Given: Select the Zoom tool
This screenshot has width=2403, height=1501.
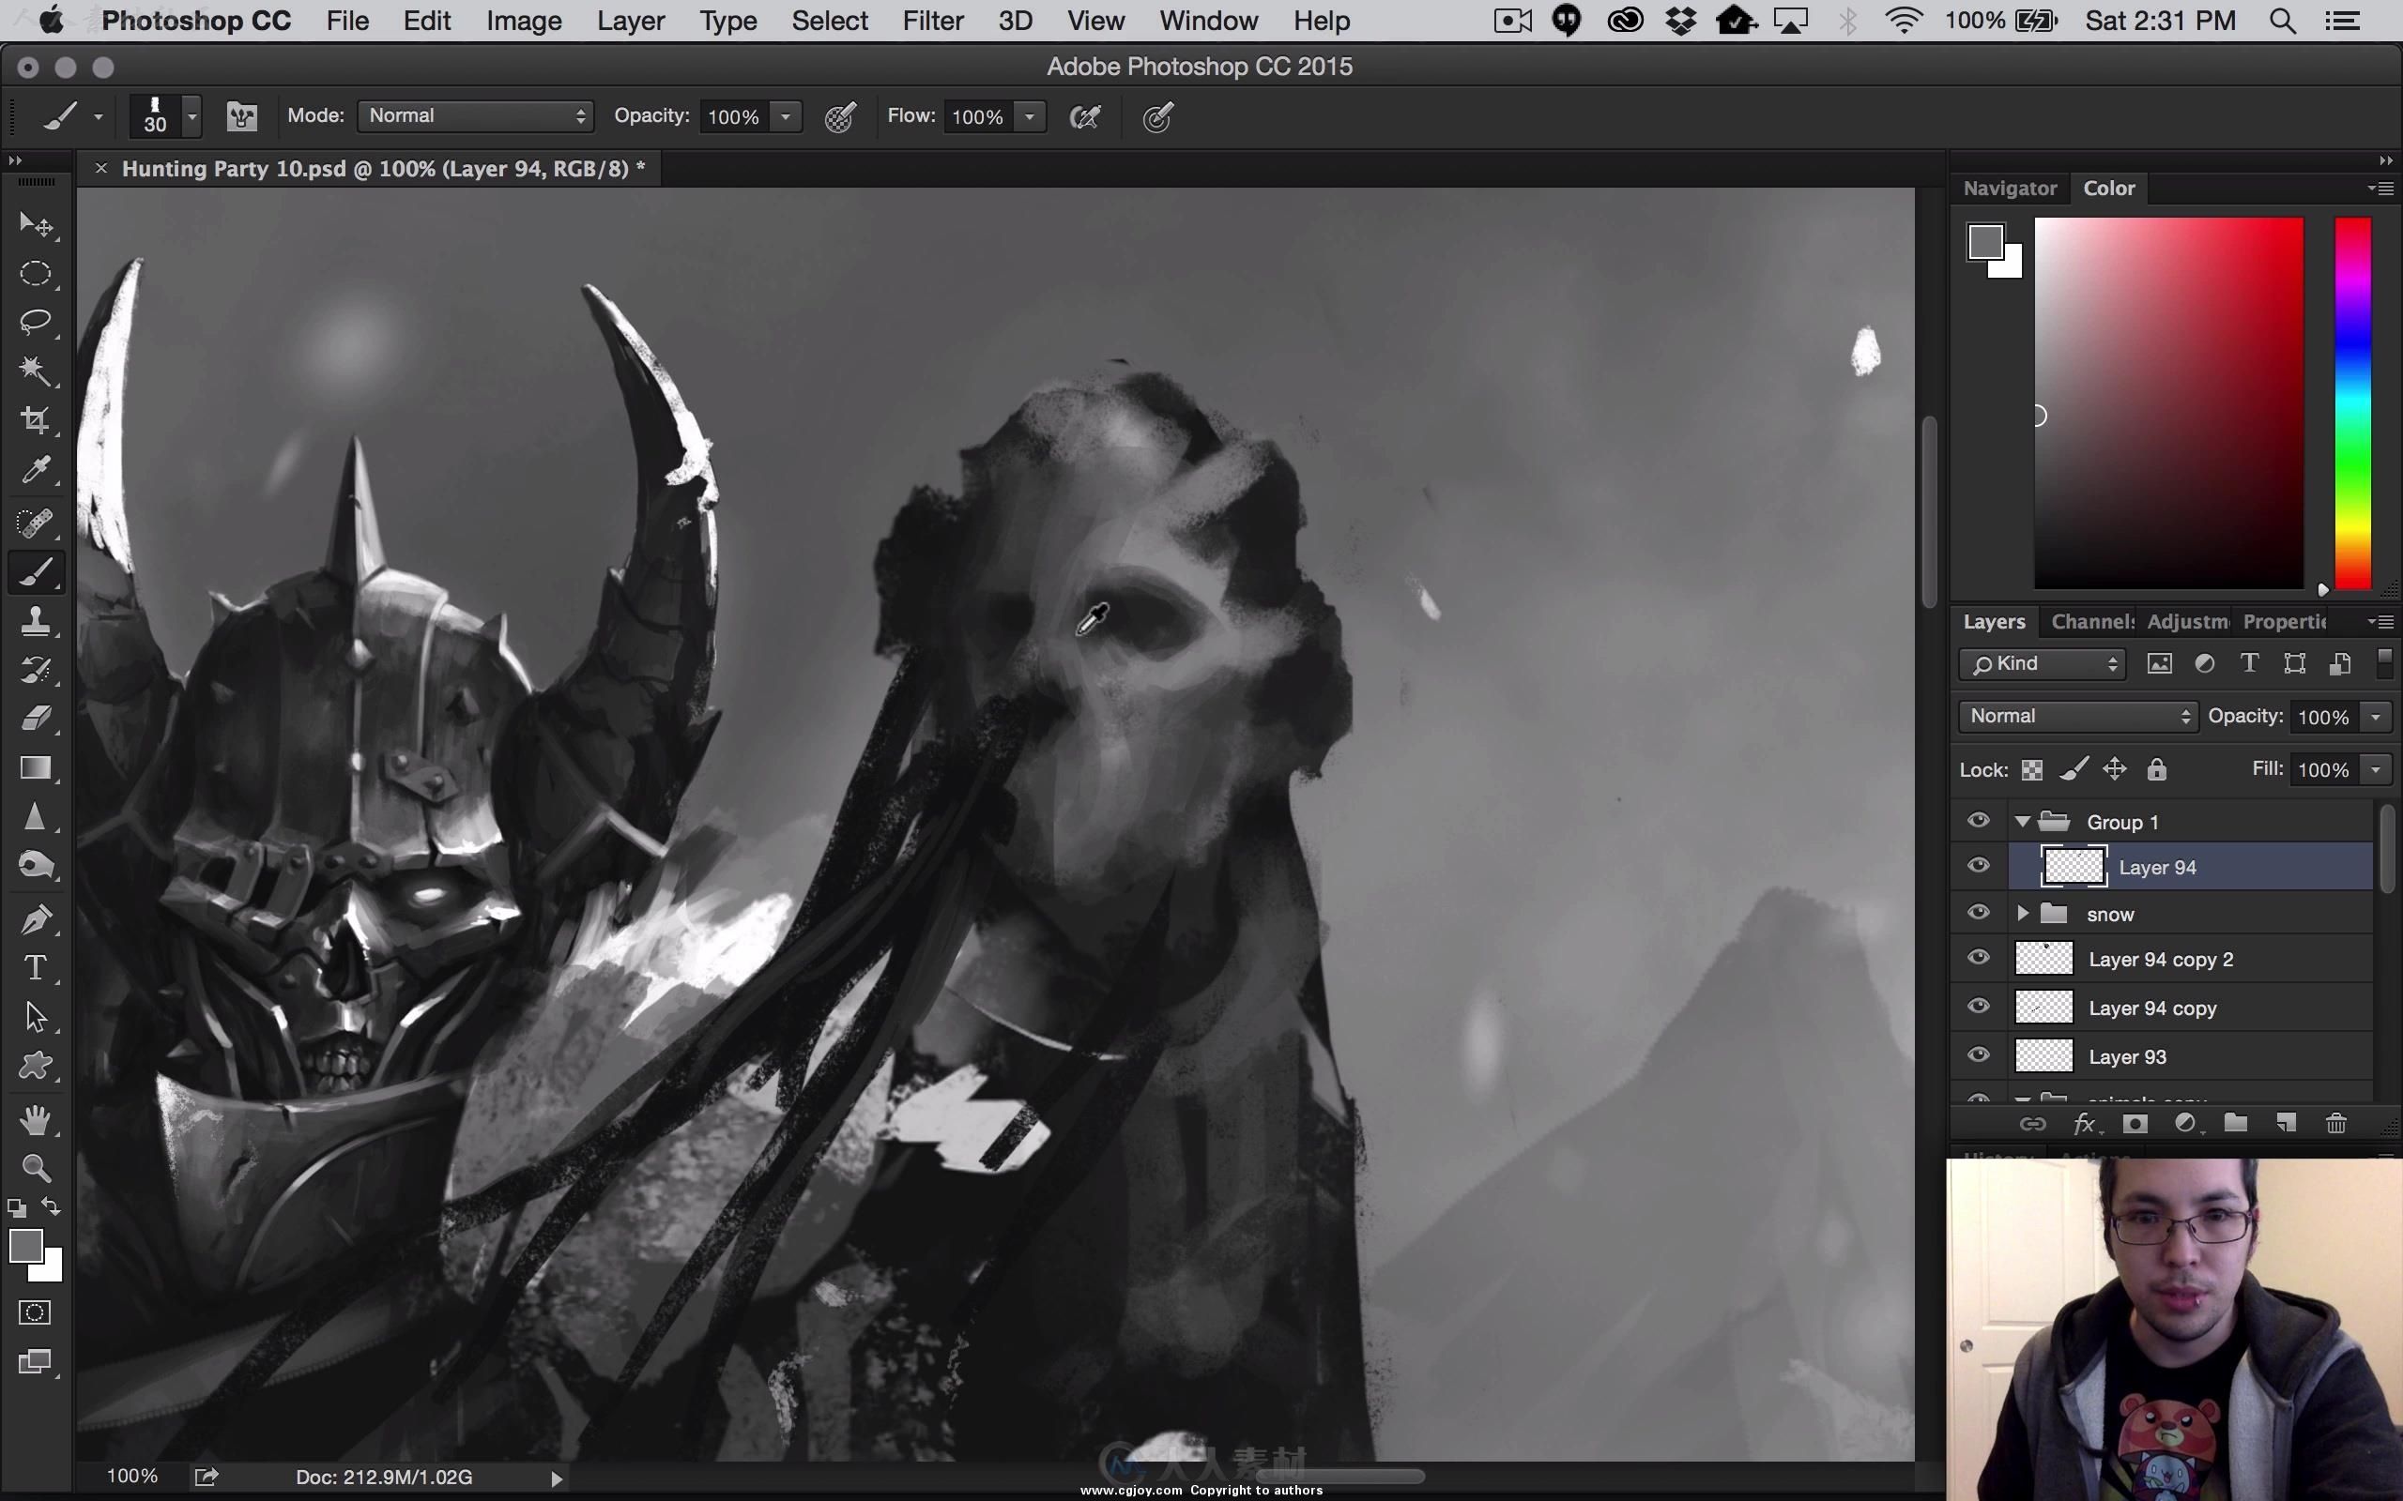Looking at the screenshot, I should 36,1169.
